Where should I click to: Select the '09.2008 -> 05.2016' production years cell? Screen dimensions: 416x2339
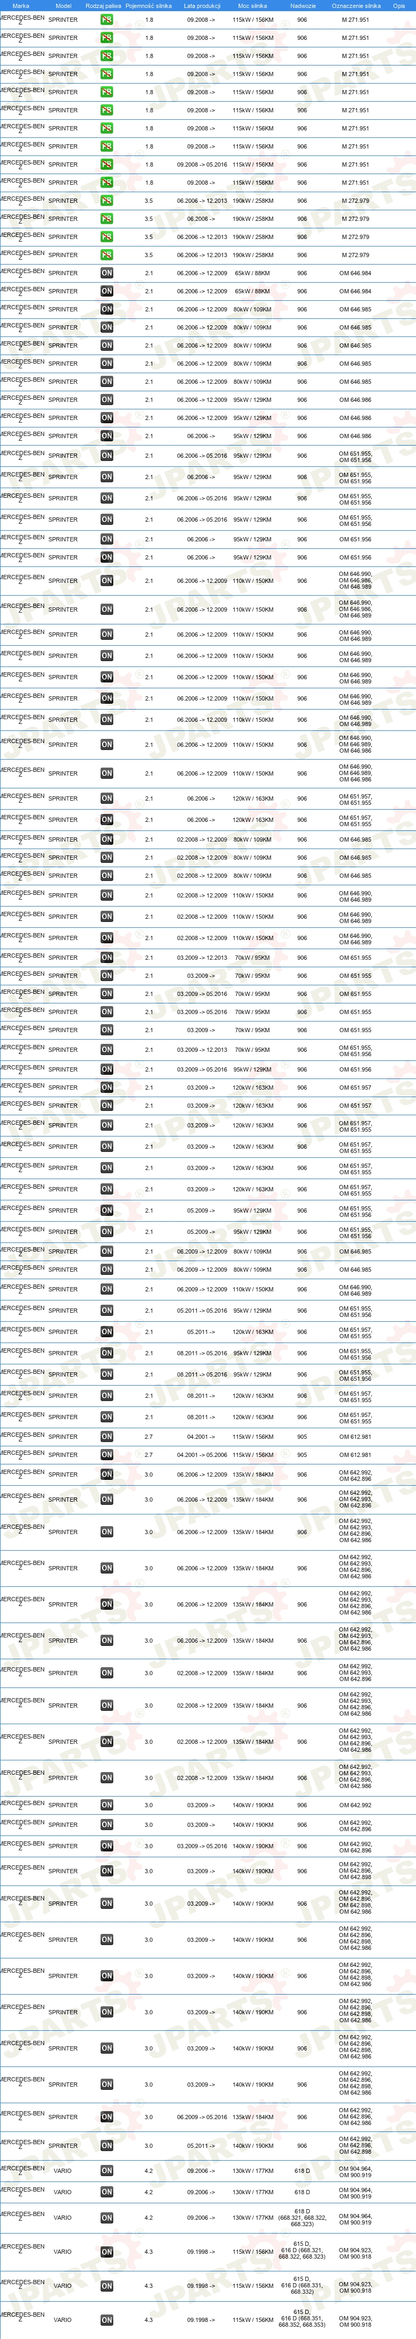tap(202, 164)
